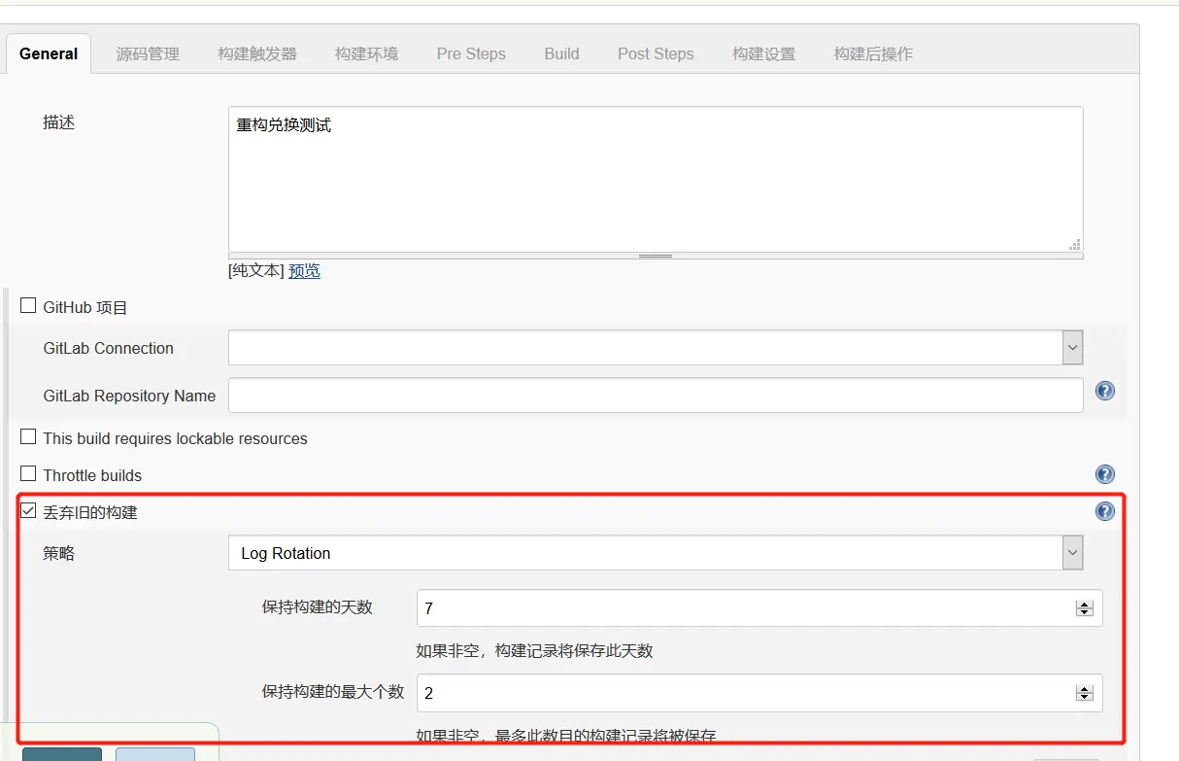Select the 构建环境 tab
Screen dimensions: 1179x761
366,53
